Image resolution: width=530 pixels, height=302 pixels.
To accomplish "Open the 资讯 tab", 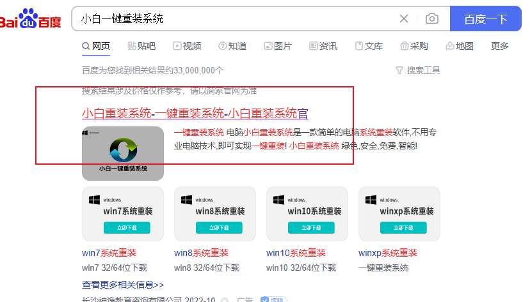I will 323,46.
